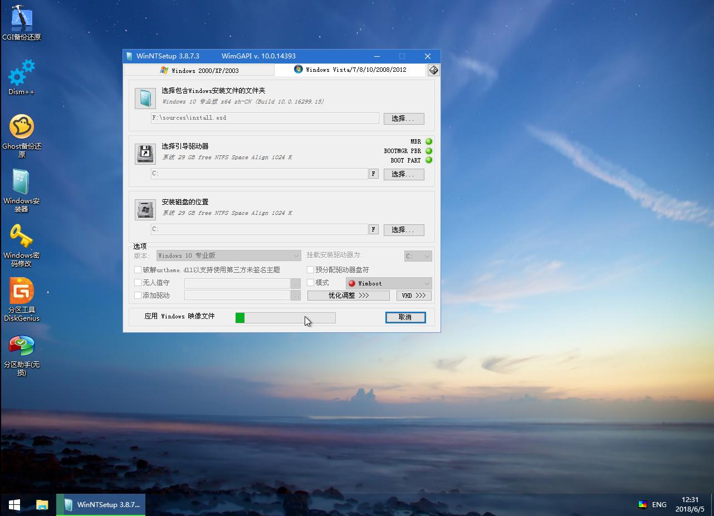Open the 挂载安装驱动器为 drive letter dropdown
The image size is (714, 516).
418,256
